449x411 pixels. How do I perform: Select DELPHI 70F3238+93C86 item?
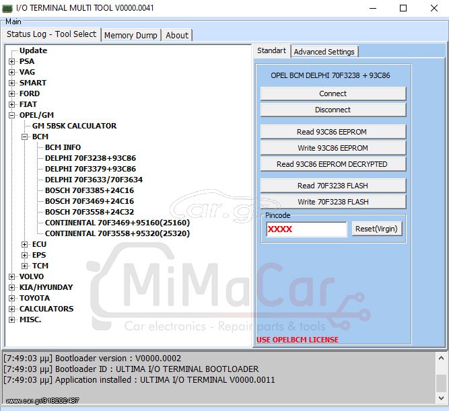(90, 158)
